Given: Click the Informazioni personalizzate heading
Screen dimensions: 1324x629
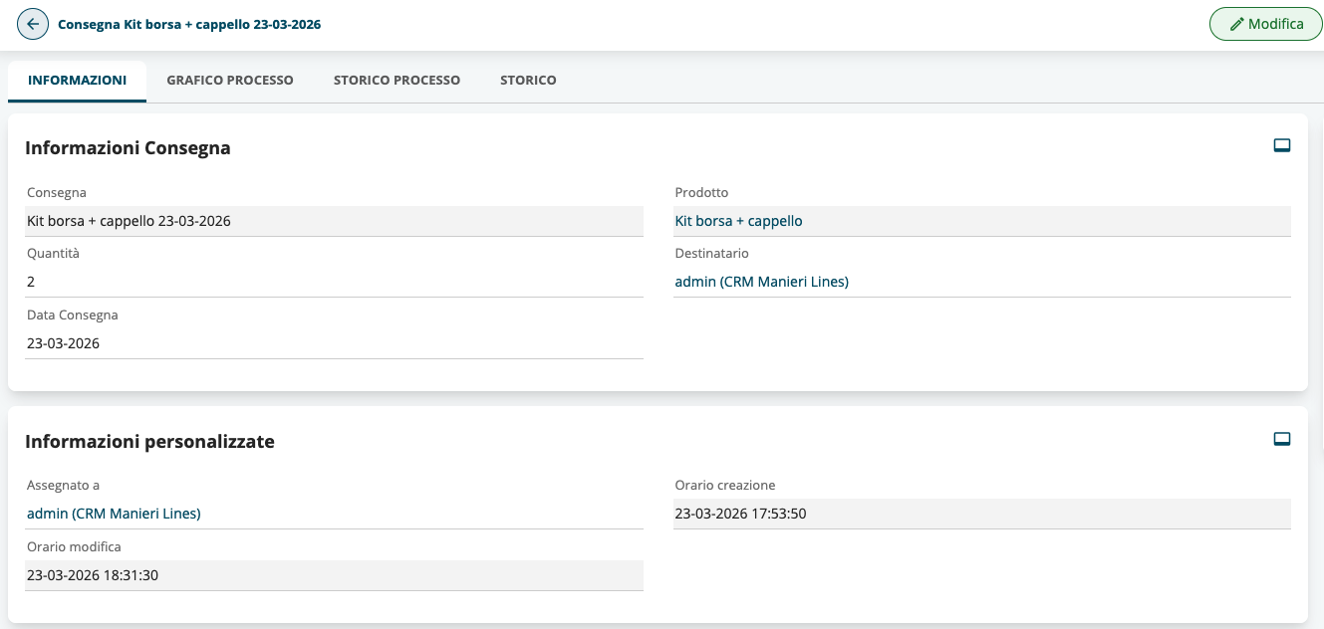Looking at the screenshot, I should click(149, 441).
